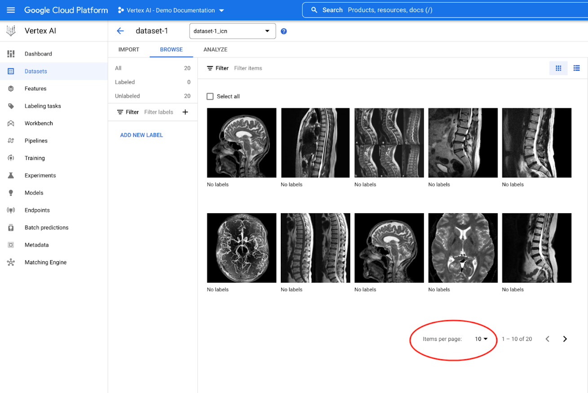Switch to the ANALYZE tab
The width and height of the screenshot is (588, 393).
pos(215,49)
